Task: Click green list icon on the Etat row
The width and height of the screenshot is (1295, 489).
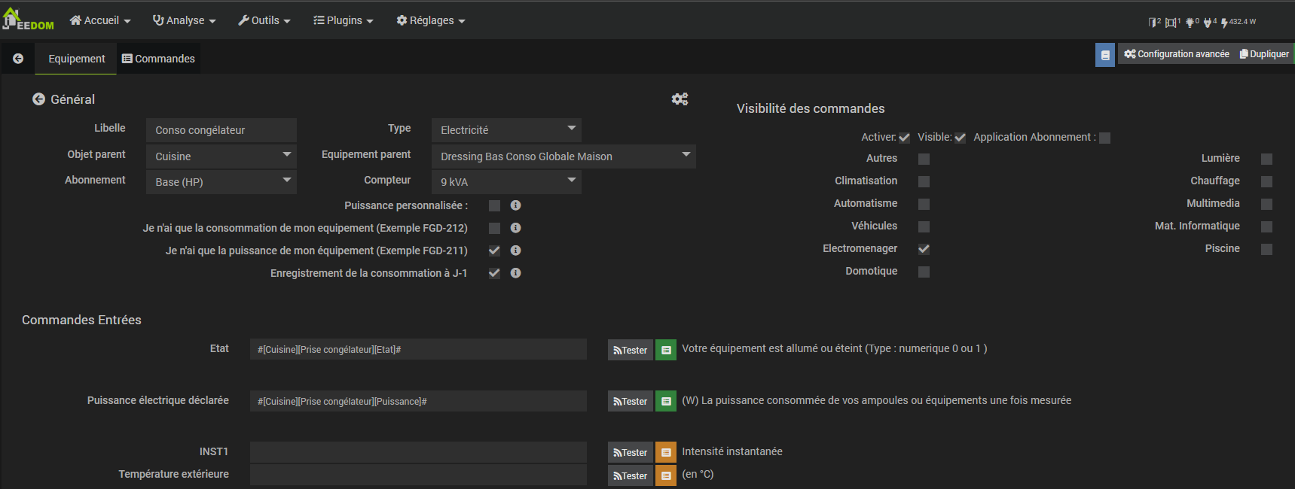Action: tap(666, 350)
